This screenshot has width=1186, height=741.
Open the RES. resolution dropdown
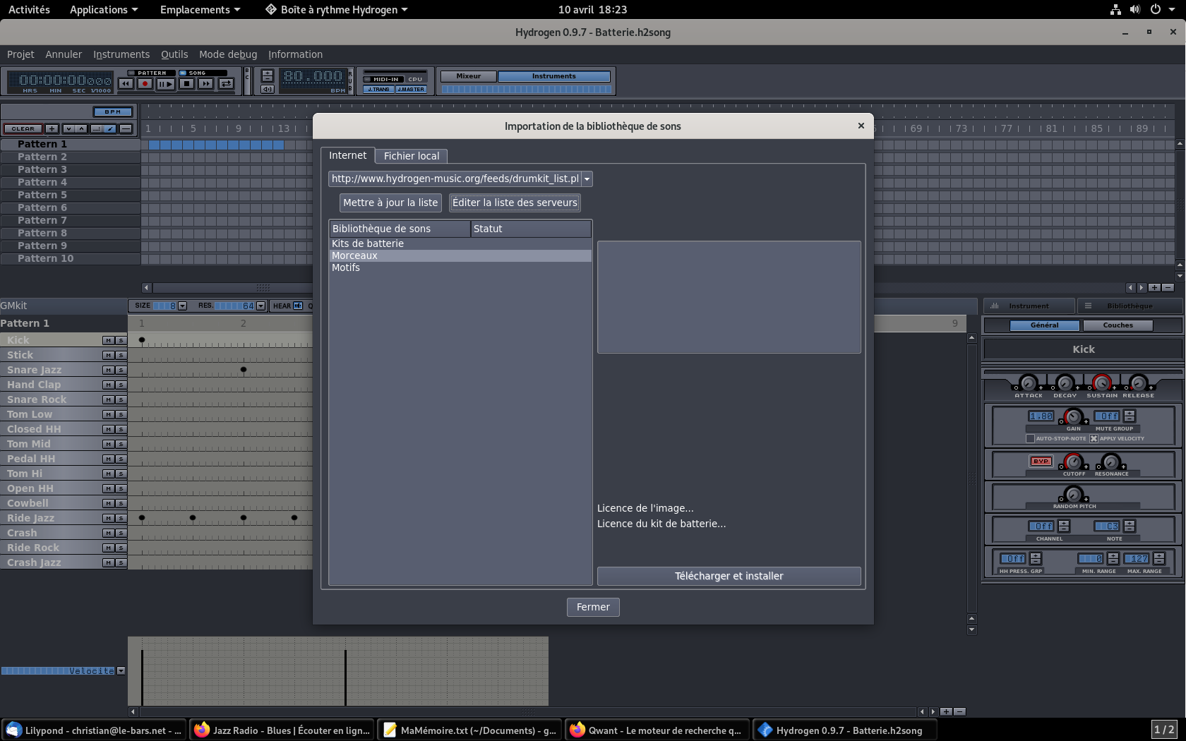coord(260,306)
